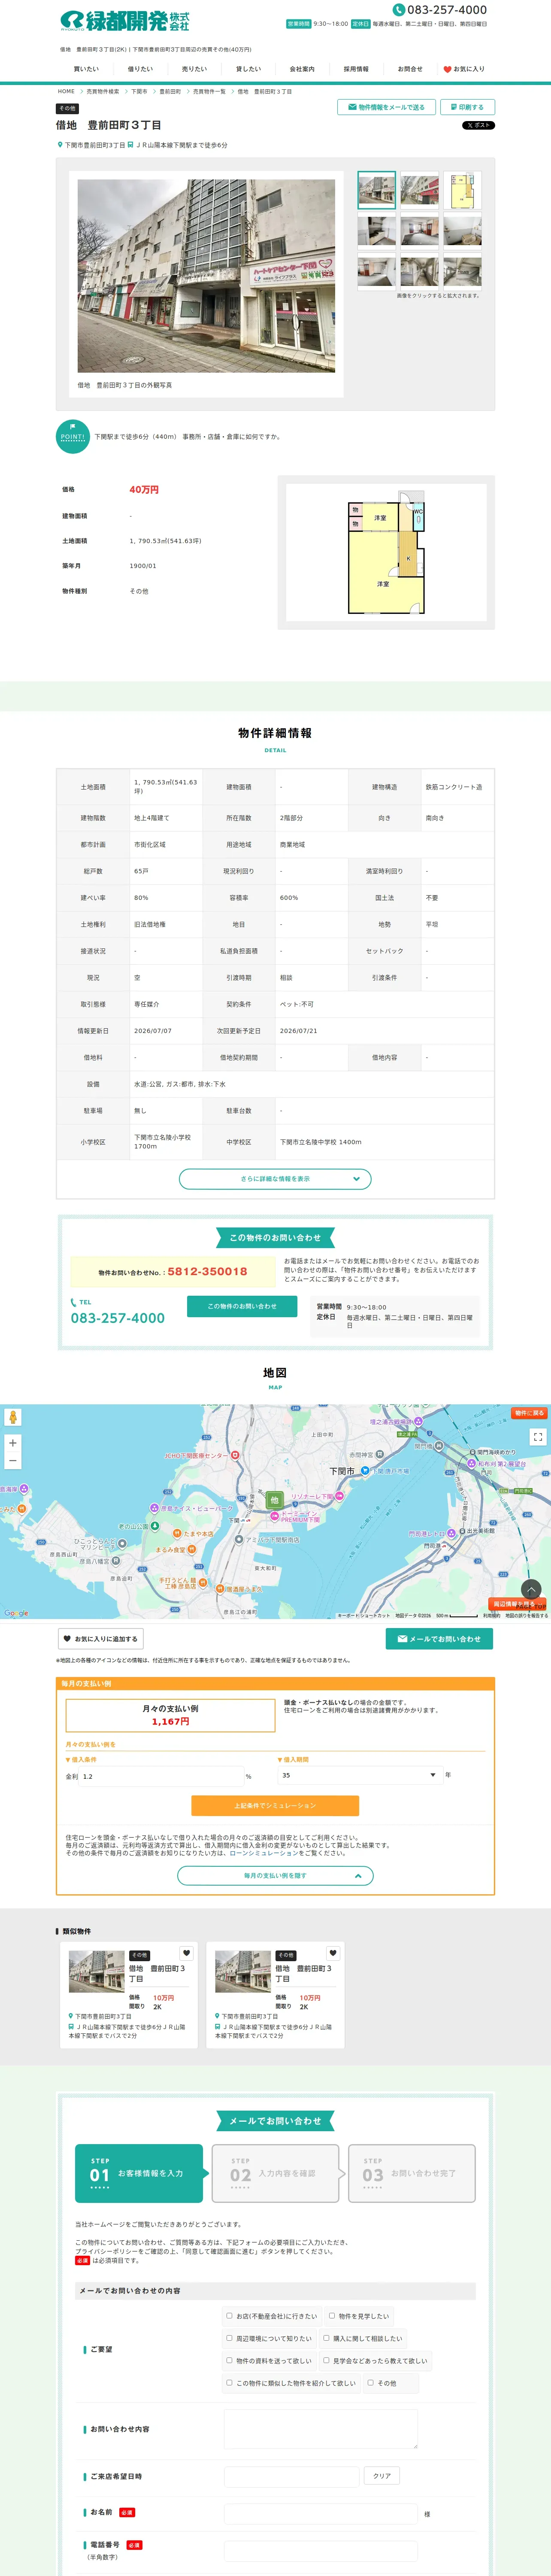Screen dimensions: 551x2576
Task: Click この物件のお問い合わせ green button
Action: pos(242,1306)
